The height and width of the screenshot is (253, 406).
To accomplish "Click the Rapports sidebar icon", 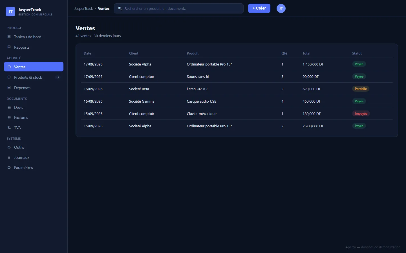I will point(9,47).
